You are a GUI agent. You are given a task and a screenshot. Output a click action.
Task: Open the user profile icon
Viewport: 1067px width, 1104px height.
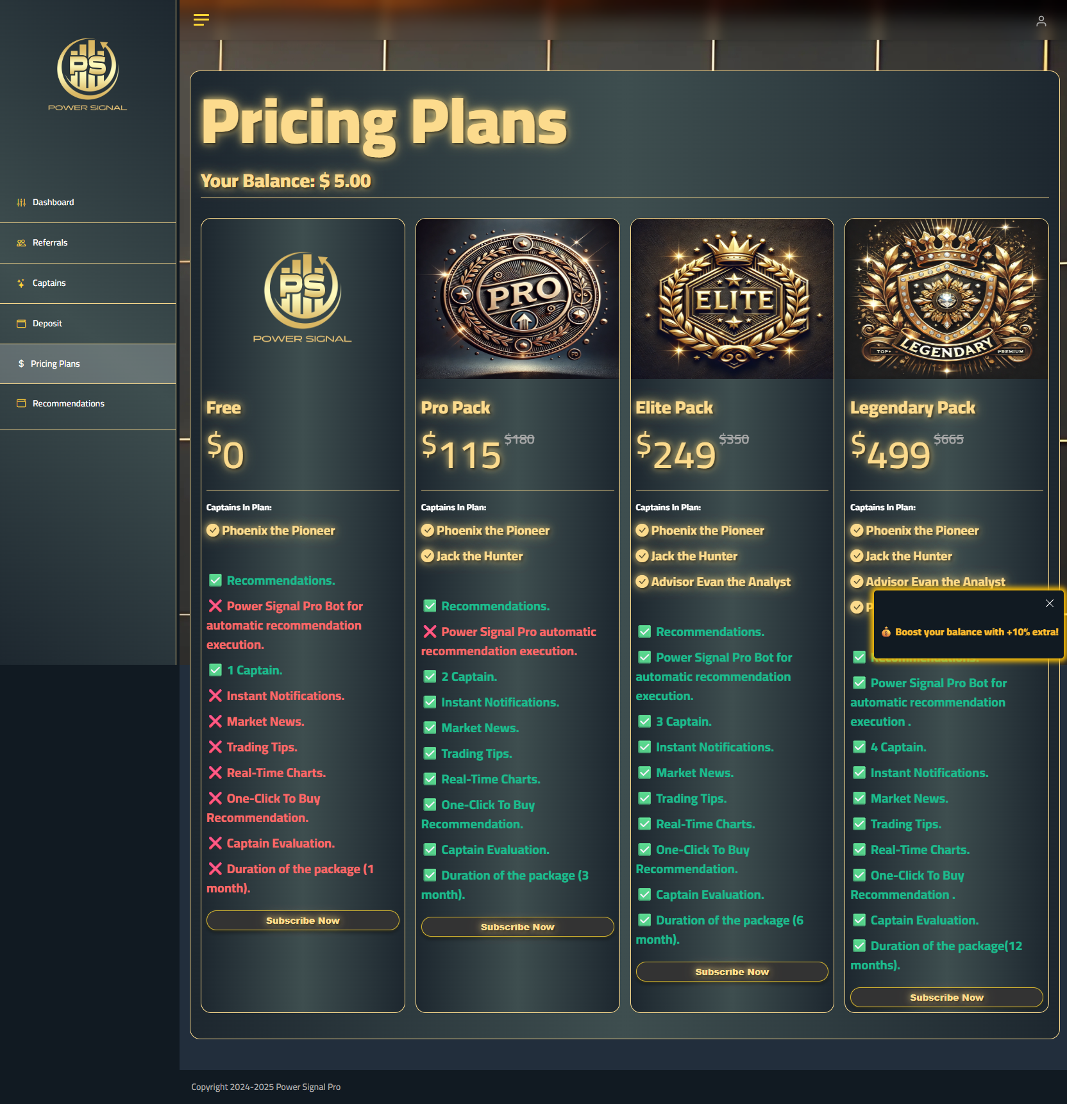[1041, 21]
